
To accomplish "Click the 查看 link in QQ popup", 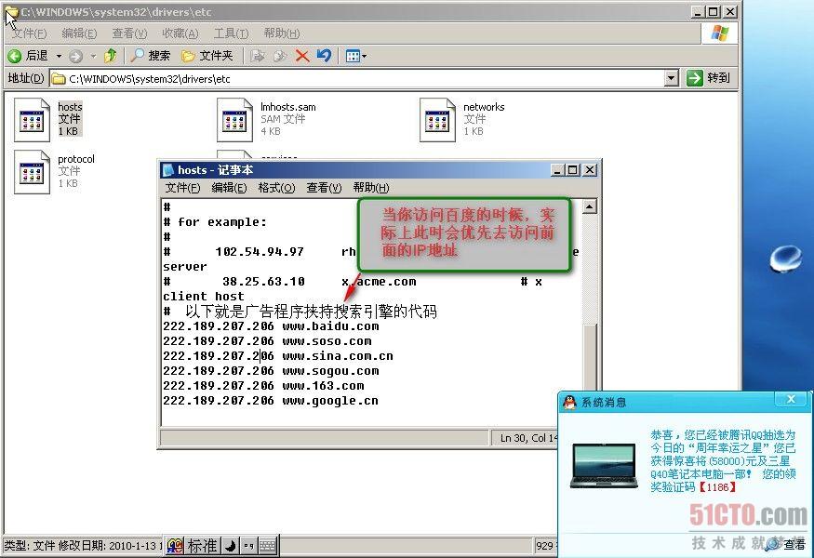I will 794,544.
